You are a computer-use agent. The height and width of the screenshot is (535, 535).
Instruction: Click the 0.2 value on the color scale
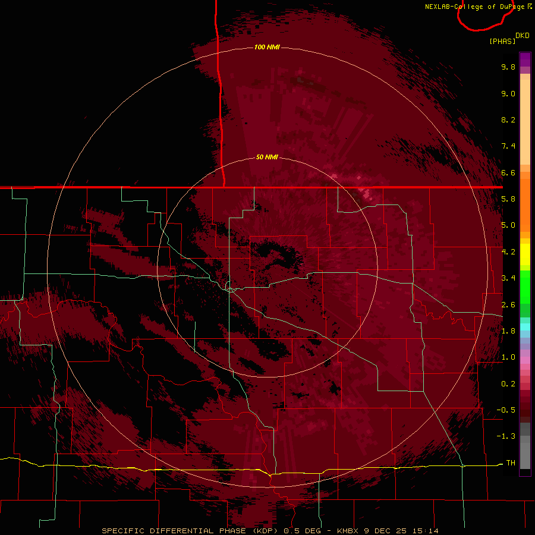click(x=508, y=384)
